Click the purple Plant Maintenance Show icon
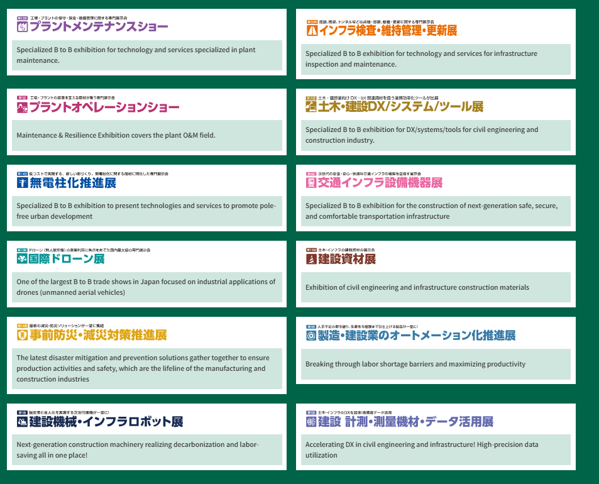This screenshot has height=484, width=599. 22,27
